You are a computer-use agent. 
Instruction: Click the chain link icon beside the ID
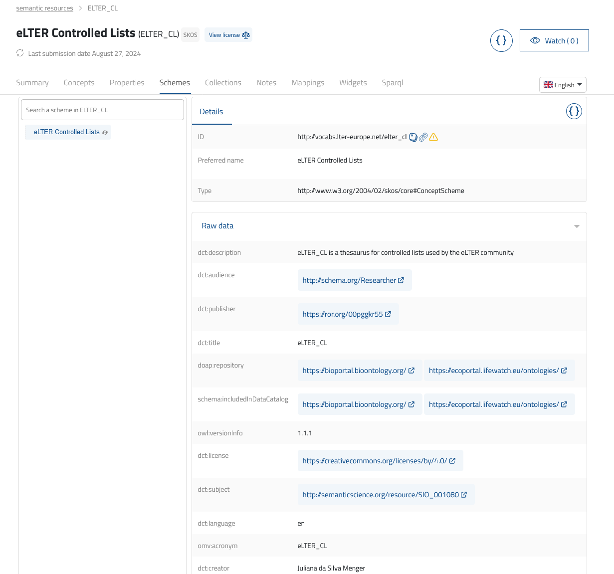pyautogui.click(x=423, y=137)
